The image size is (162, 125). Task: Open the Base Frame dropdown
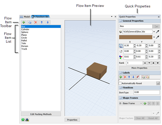tap(141, 103)
